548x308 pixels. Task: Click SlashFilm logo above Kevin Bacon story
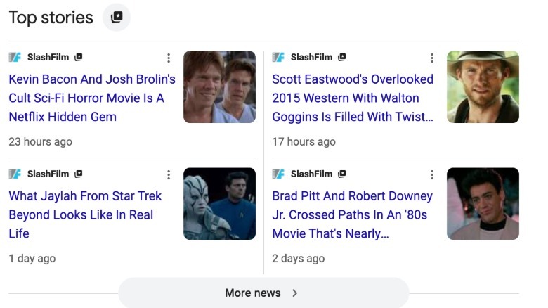(15, 58)
